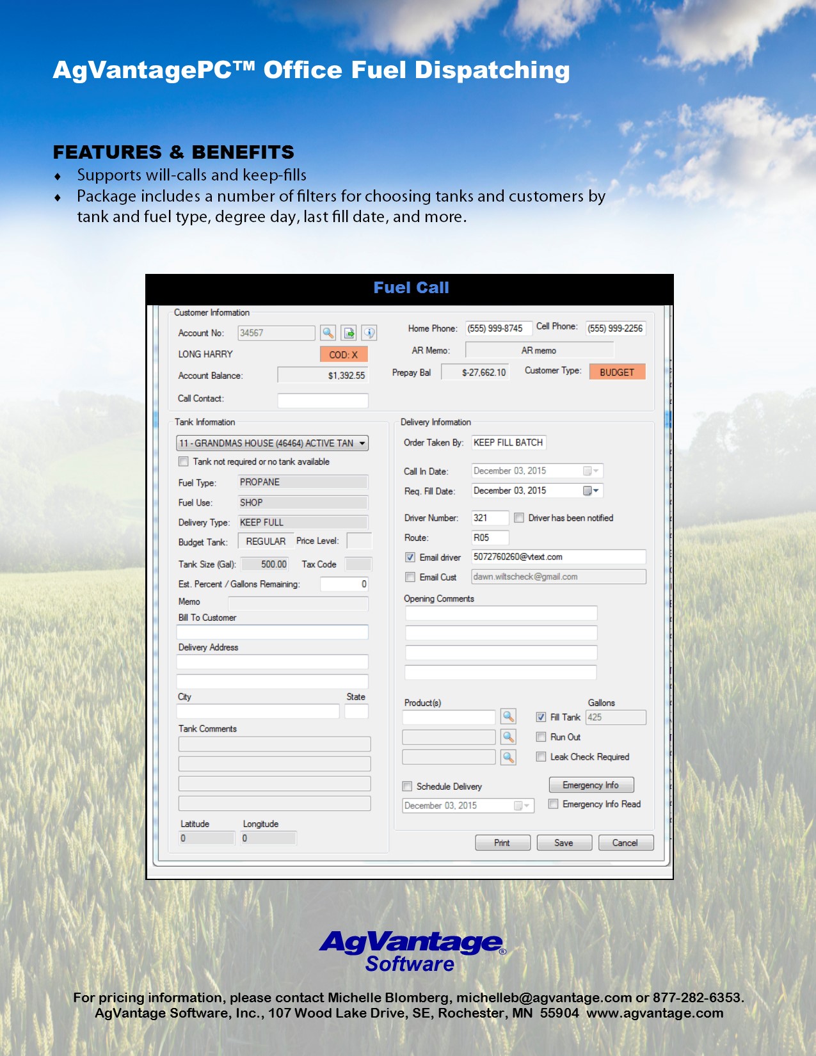Uncheck the Email driver checkbox
The image size is (816, 1056).
click(410, 557)
